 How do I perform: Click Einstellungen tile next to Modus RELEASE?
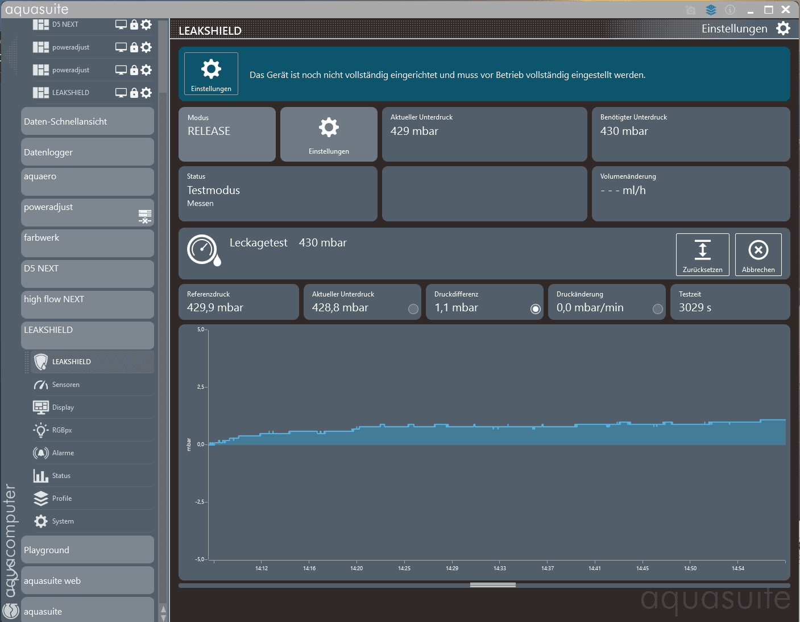(329, 134)
